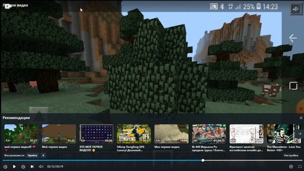This screenshot has width=304, height=171.
Task: Open title 'ЭТО МОЁ ПЕРВОЕ ВИДЕО!!!'
Action: coord(91,149)
